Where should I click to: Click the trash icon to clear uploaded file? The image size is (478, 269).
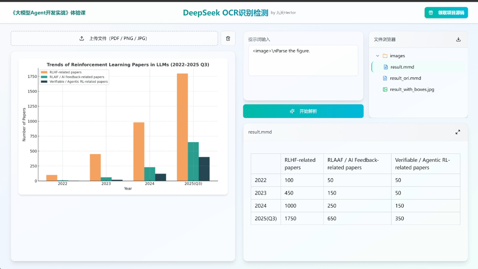point(228,38)
